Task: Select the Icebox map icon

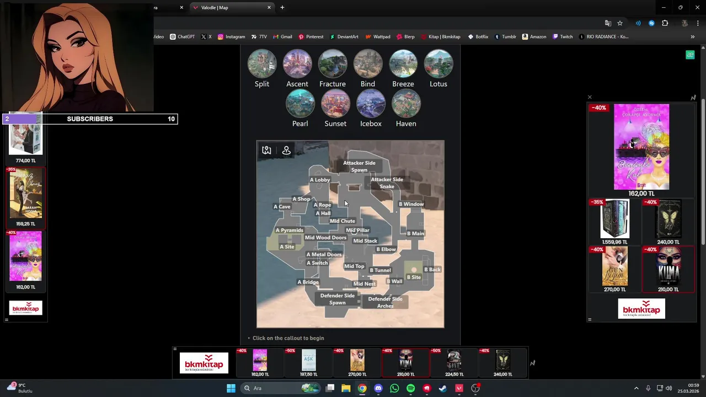Action: (x=371, y=104)
